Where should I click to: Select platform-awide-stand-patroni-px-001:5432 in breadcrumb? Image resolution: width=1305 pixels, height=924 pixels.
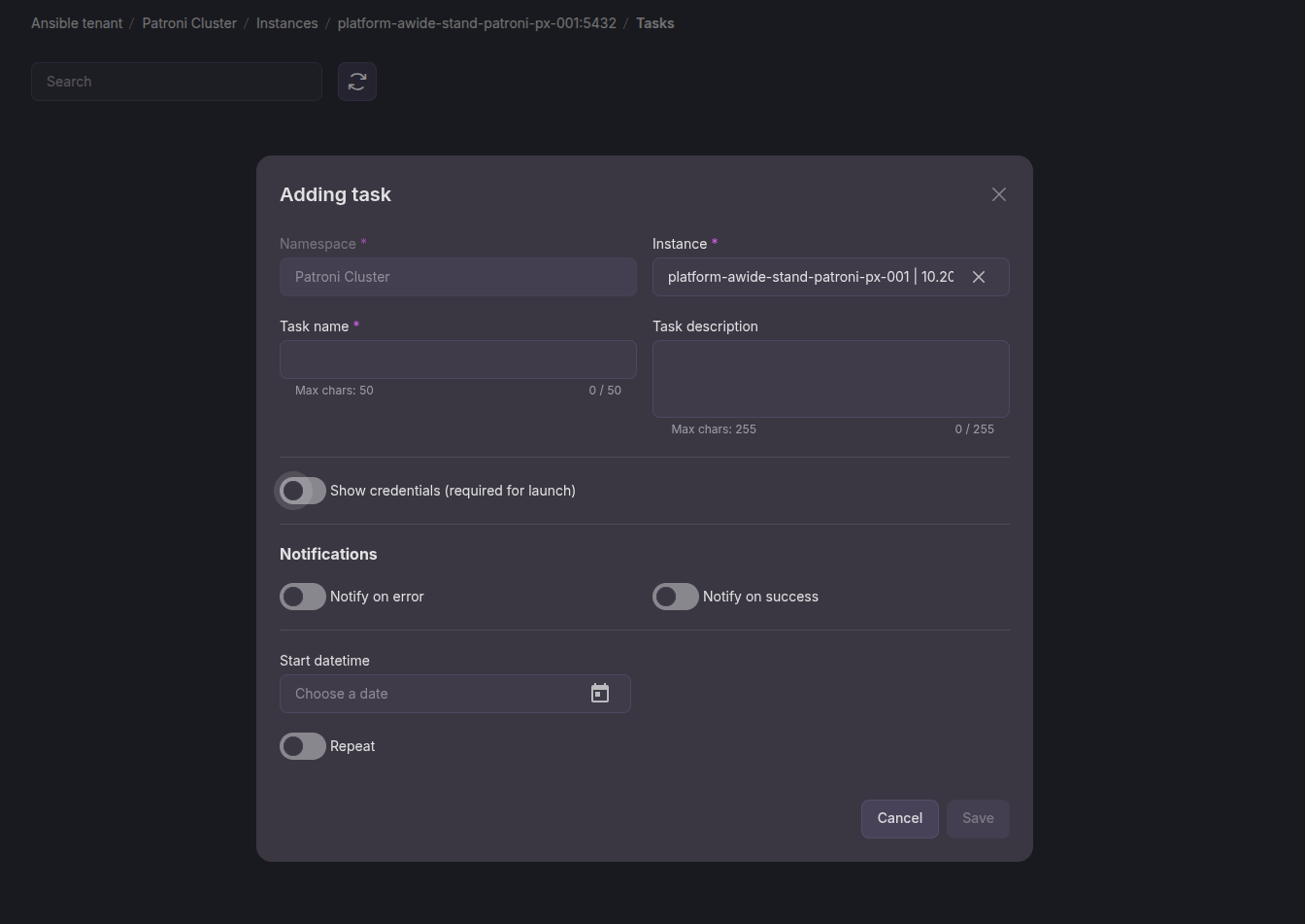tap(477, 22)
